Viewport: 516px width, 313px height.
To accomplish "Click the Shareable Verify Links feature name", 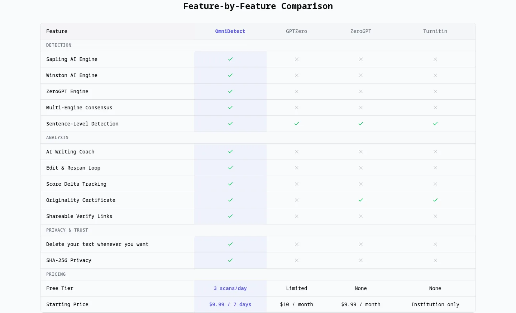I will coord(79,216).
